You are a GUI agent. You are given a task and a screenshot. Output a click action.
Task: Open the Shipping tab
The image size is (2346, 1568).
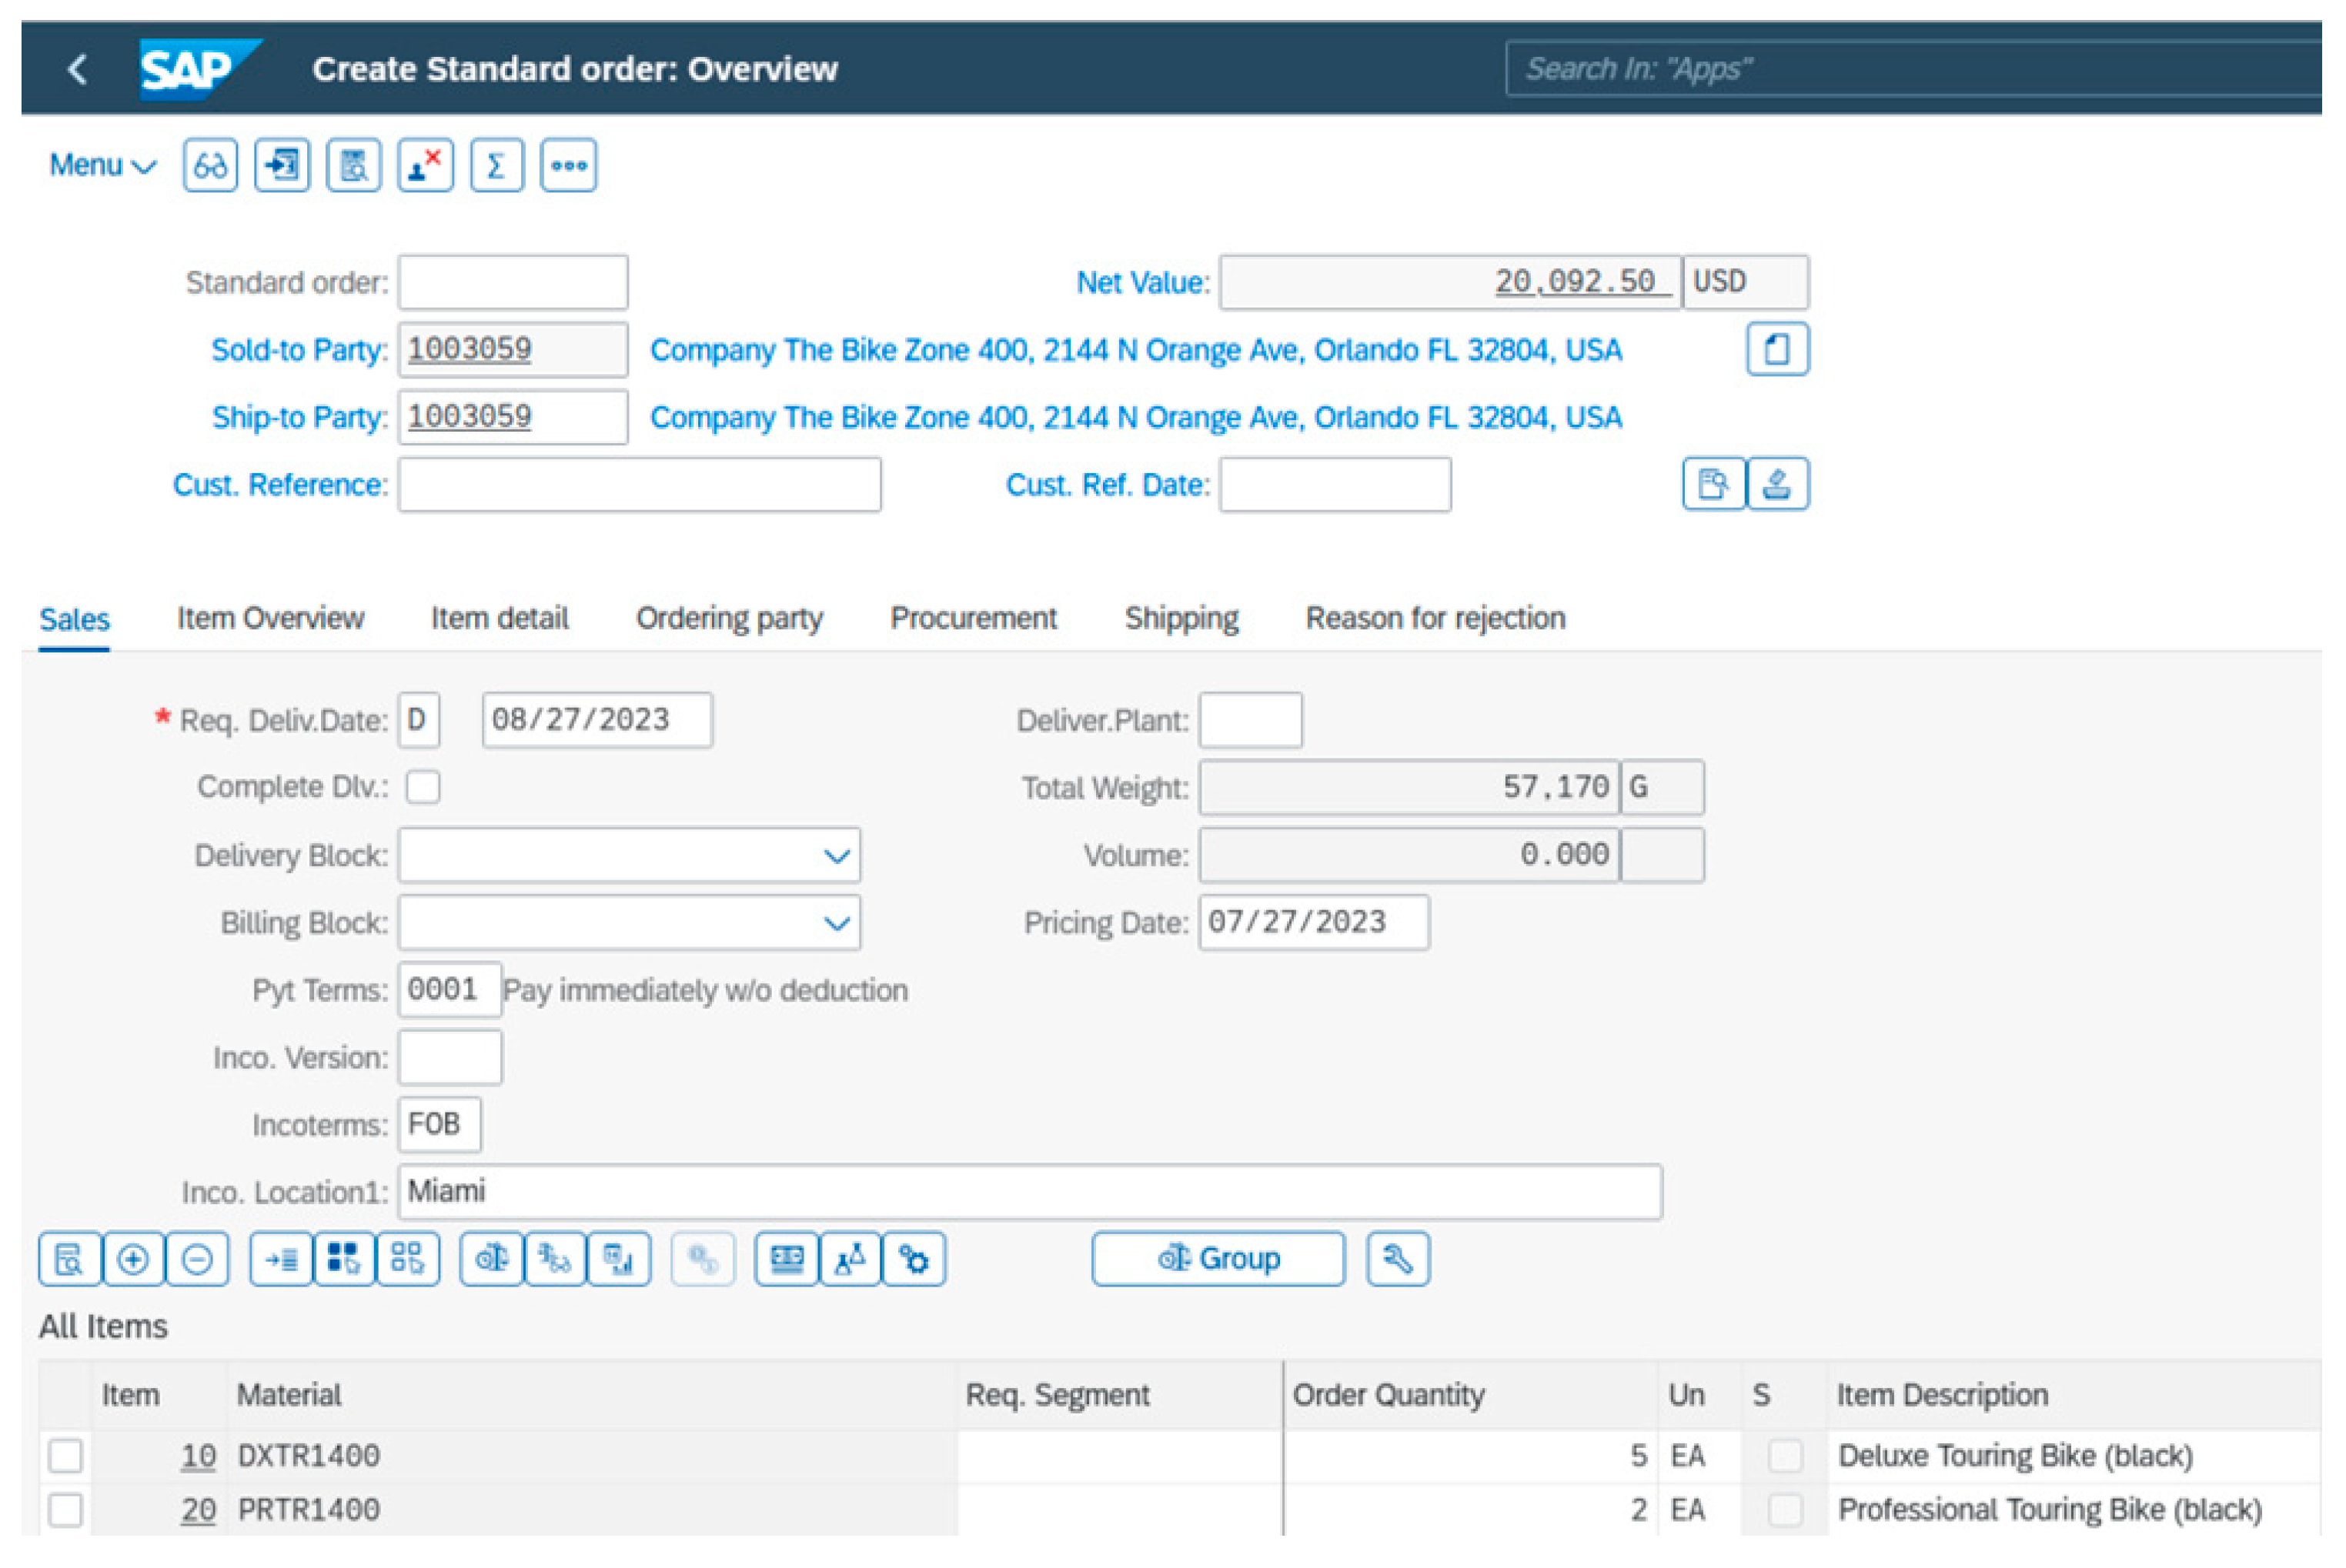(x=1181, y=619)
